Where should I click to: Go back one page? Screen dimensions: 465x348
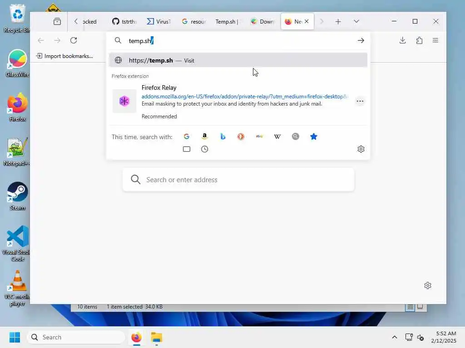coord(41,40)
